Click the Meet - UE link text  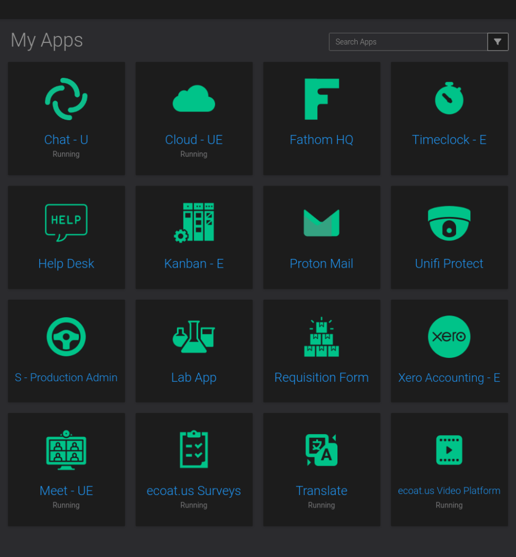pyautogui.click(x=66, y=491)
